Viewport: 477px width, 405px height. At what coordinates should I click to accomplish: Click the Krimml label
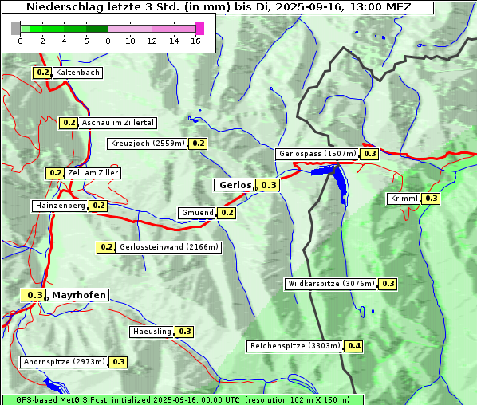404,199
